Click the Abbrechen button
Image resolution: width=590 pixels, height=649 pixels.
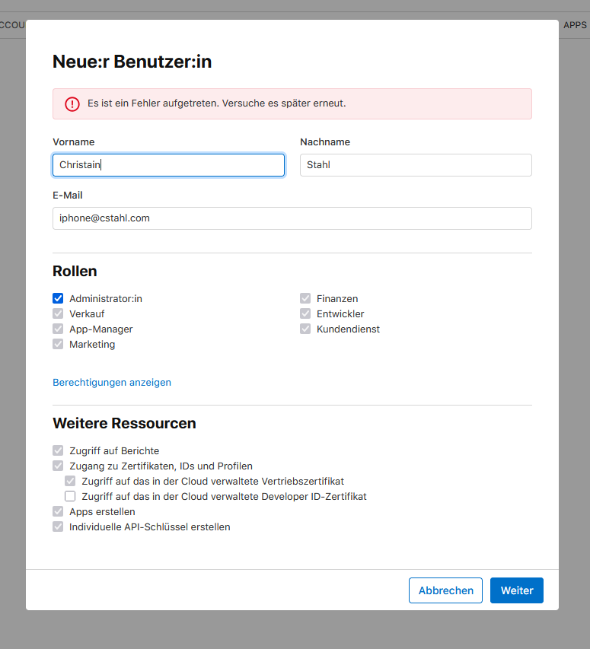446,590
